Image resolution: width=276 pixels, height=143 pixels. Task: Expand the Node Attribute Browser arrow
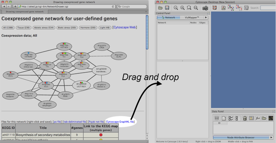click(x=271, y=137)
